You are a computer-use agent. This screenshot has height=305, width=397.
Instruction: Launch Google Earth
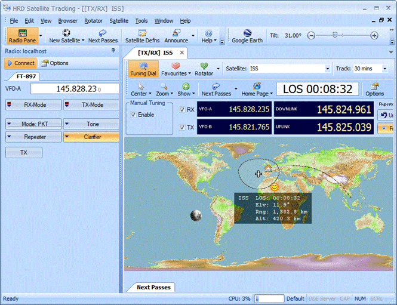tap(247, 36)
